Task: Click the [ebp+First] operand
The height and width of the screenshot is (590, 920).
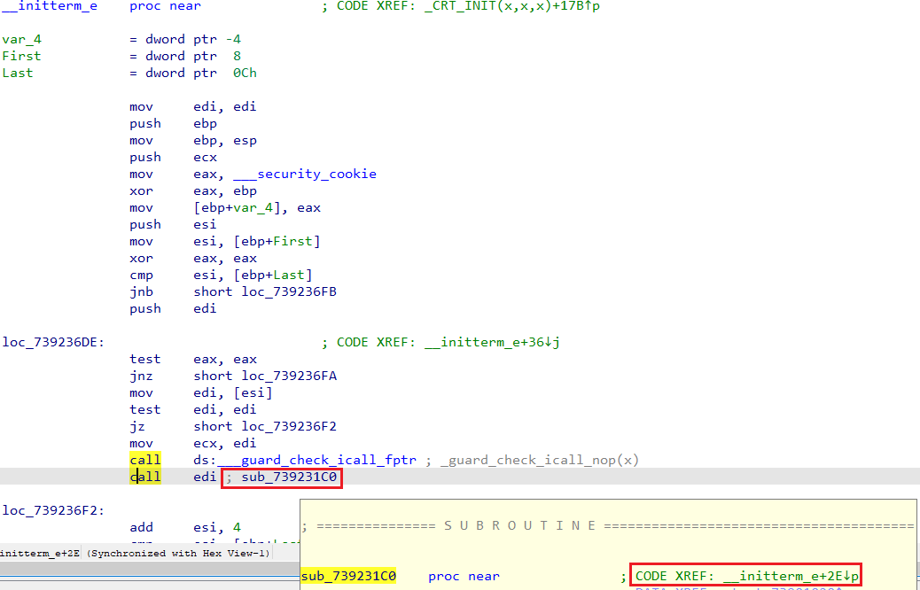Action: pyautogui.click(x=277, y=242)
